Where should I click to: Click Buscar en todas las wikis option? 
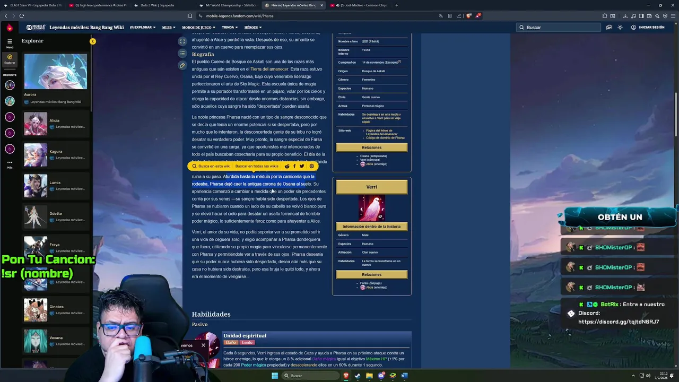pyautogui.click(x=257, y=166)
